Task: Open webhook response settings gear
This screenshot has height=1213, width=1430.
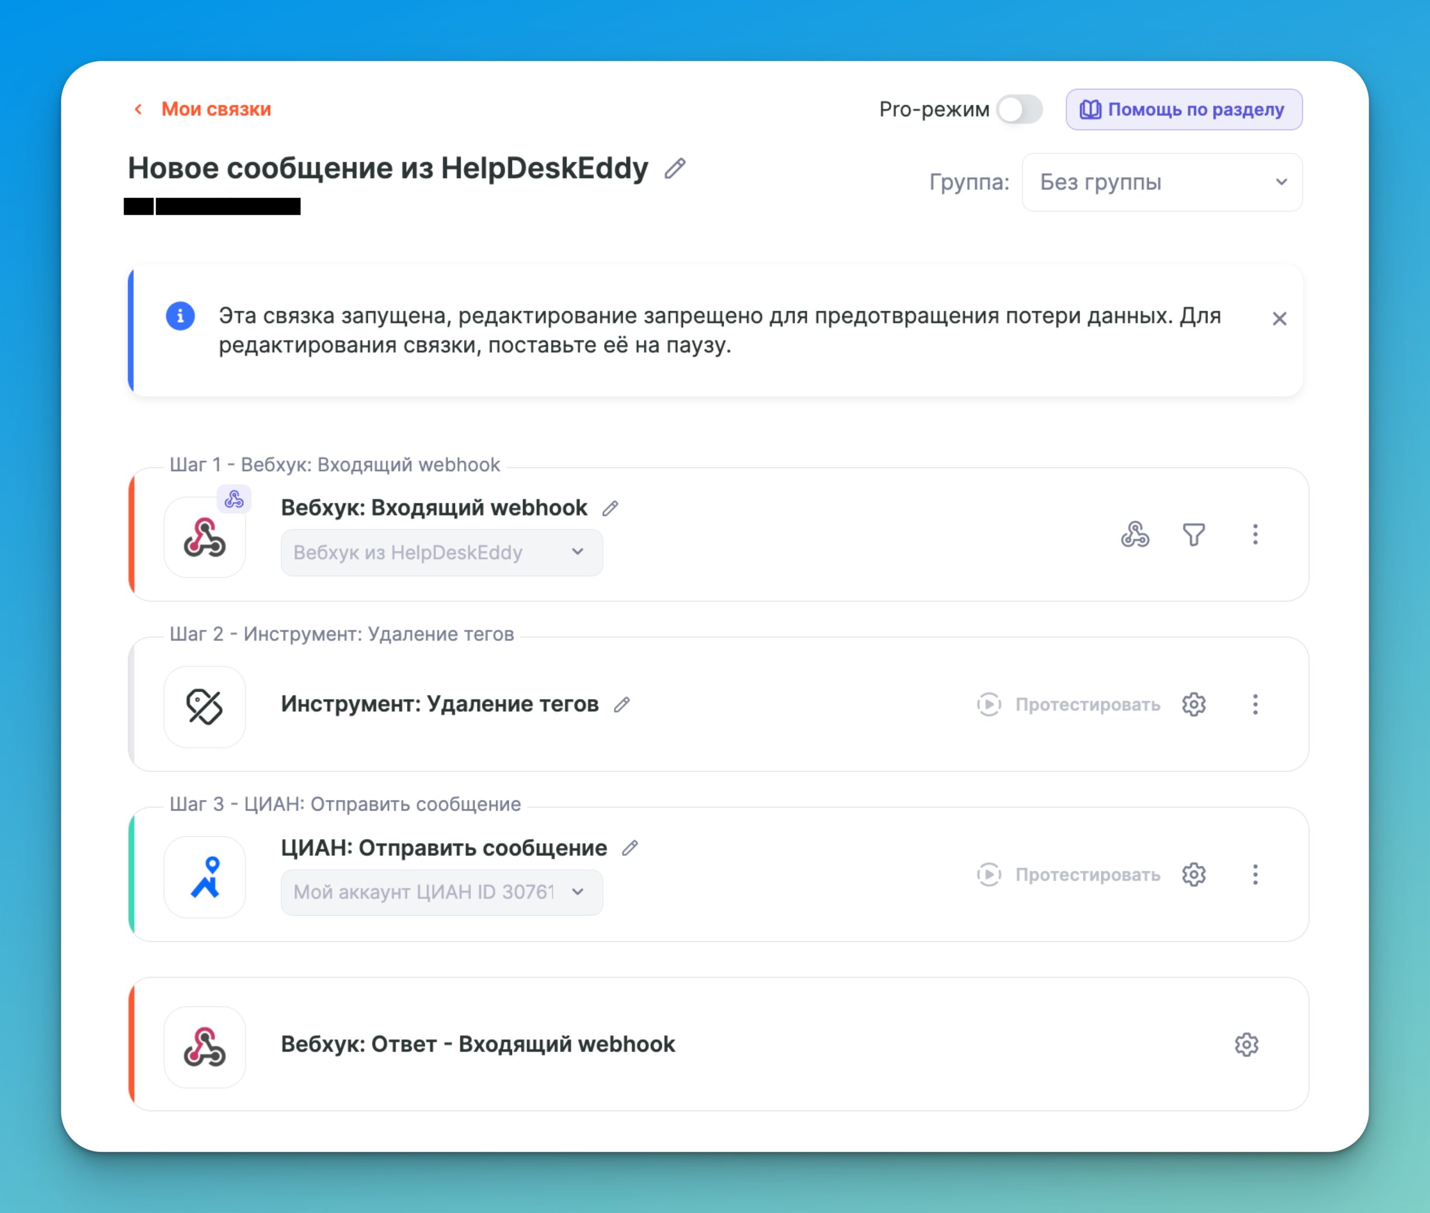Action: (x=1246, y=1044)
